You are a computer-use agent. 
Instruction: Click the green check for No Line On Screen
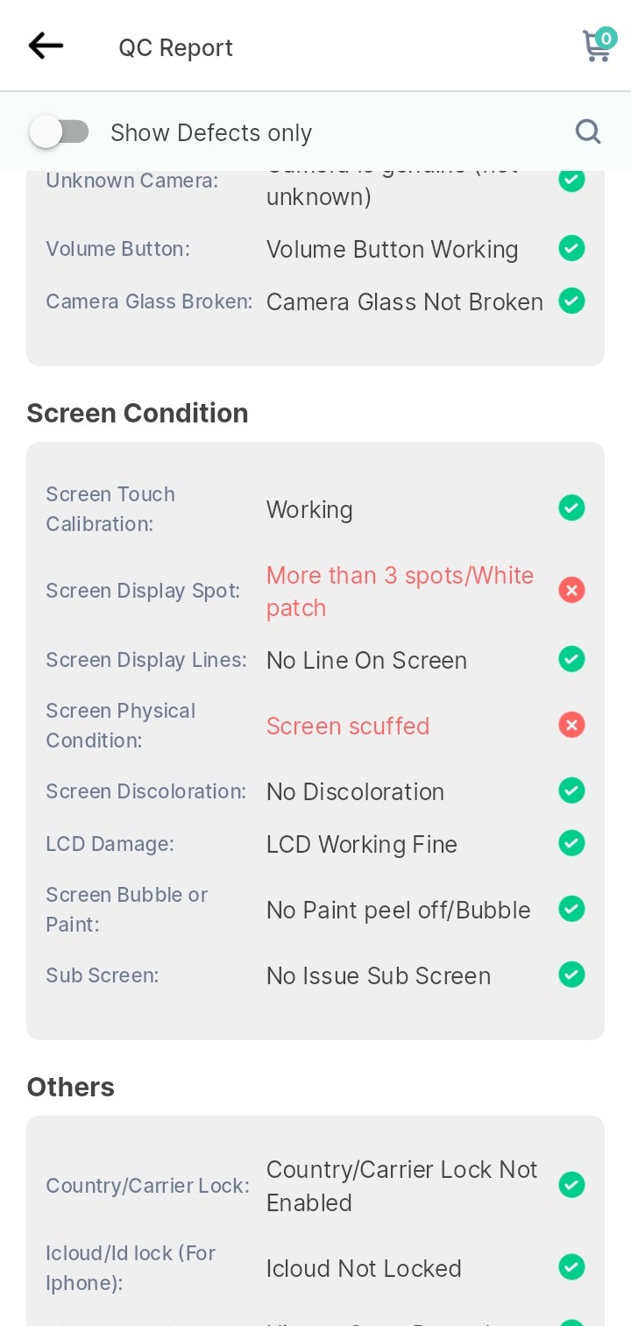tap(571, 659)
